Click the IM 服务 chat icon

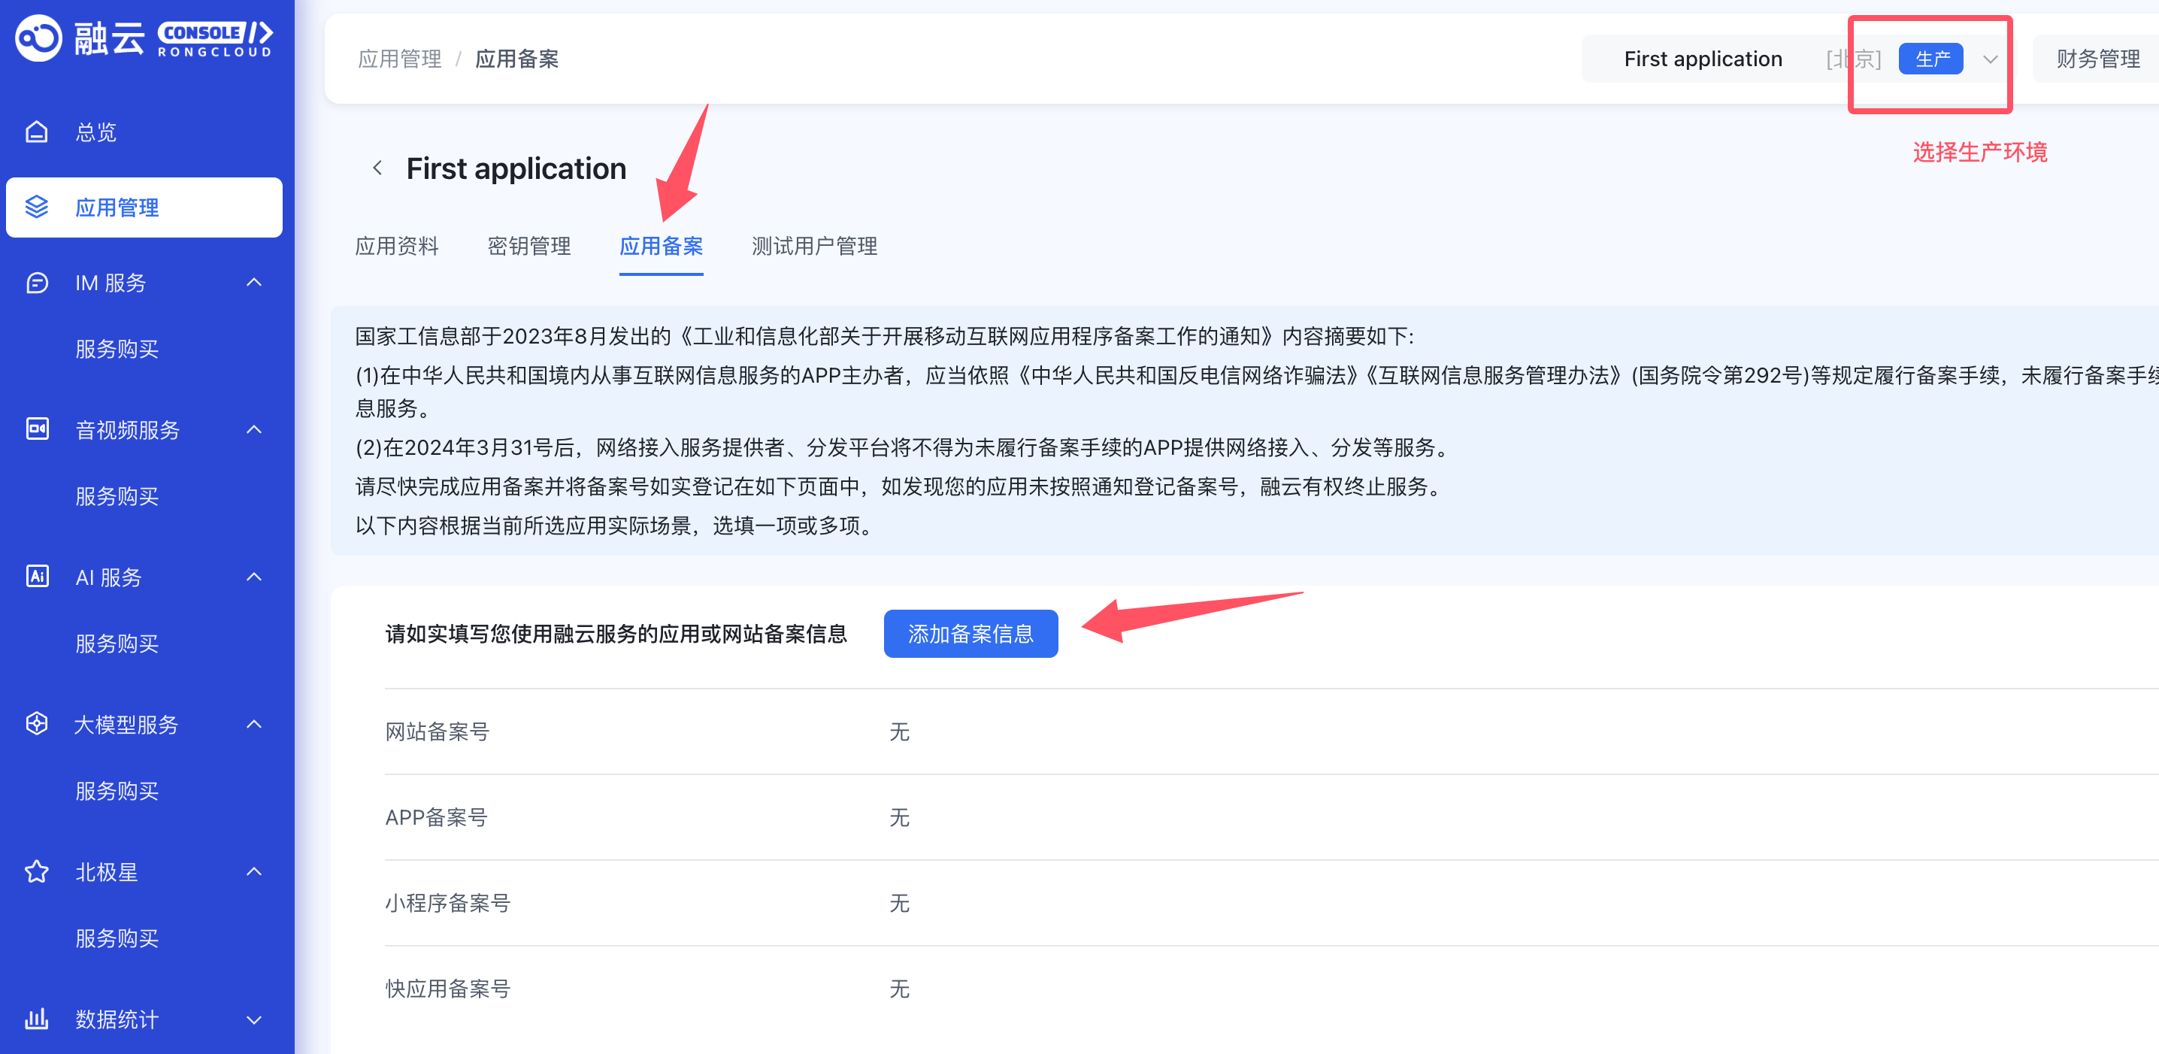37,283
